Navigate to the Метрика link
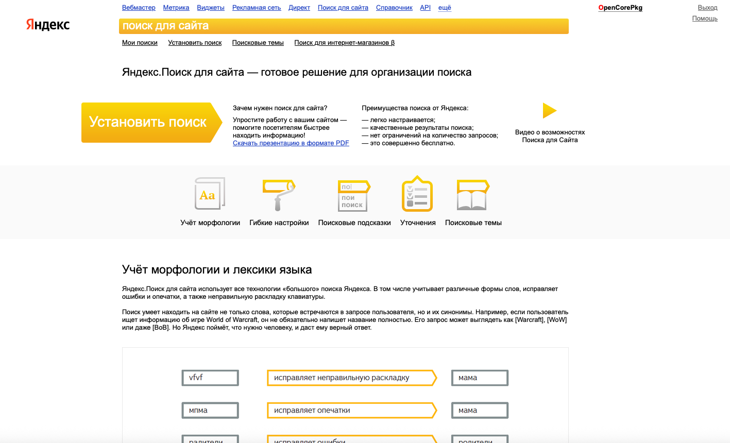This screenshot has width=730, height=443. pos(176,8)
